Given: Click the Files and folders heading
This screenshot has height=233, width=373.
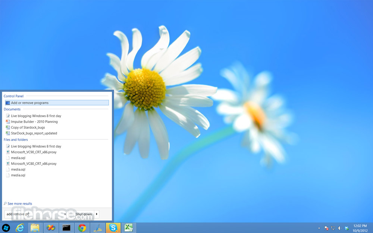Looking at the screenshot, I should 16,139.
